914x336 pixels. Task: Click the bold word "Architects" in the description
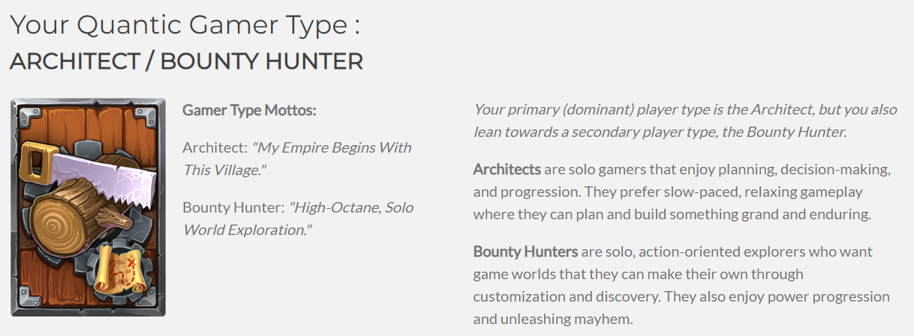coord(507,169)
